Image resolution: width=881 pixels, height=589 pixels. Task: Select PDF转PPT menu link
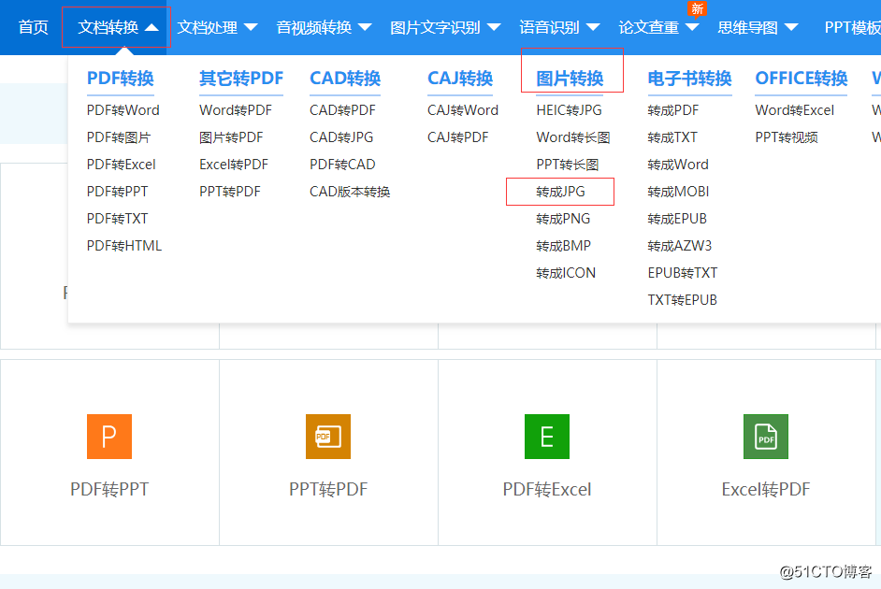[x=118, y=192]
